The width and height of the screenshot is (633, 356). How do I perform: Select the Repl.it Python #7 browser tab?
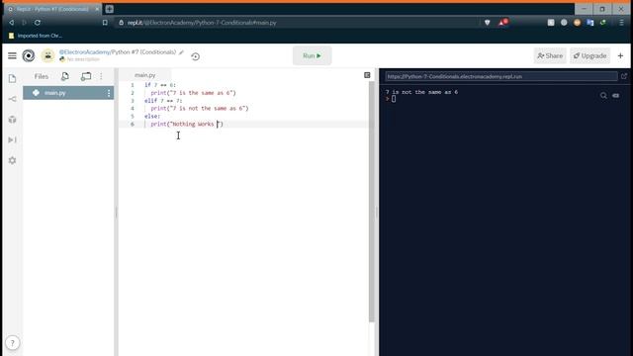click(52, 9)
